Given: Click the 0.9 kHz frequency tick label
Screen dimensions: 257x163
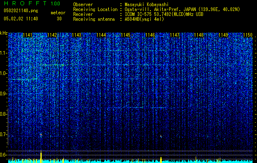Looking at the screenshot, I should pyautogui.click(x=4, y=94).
